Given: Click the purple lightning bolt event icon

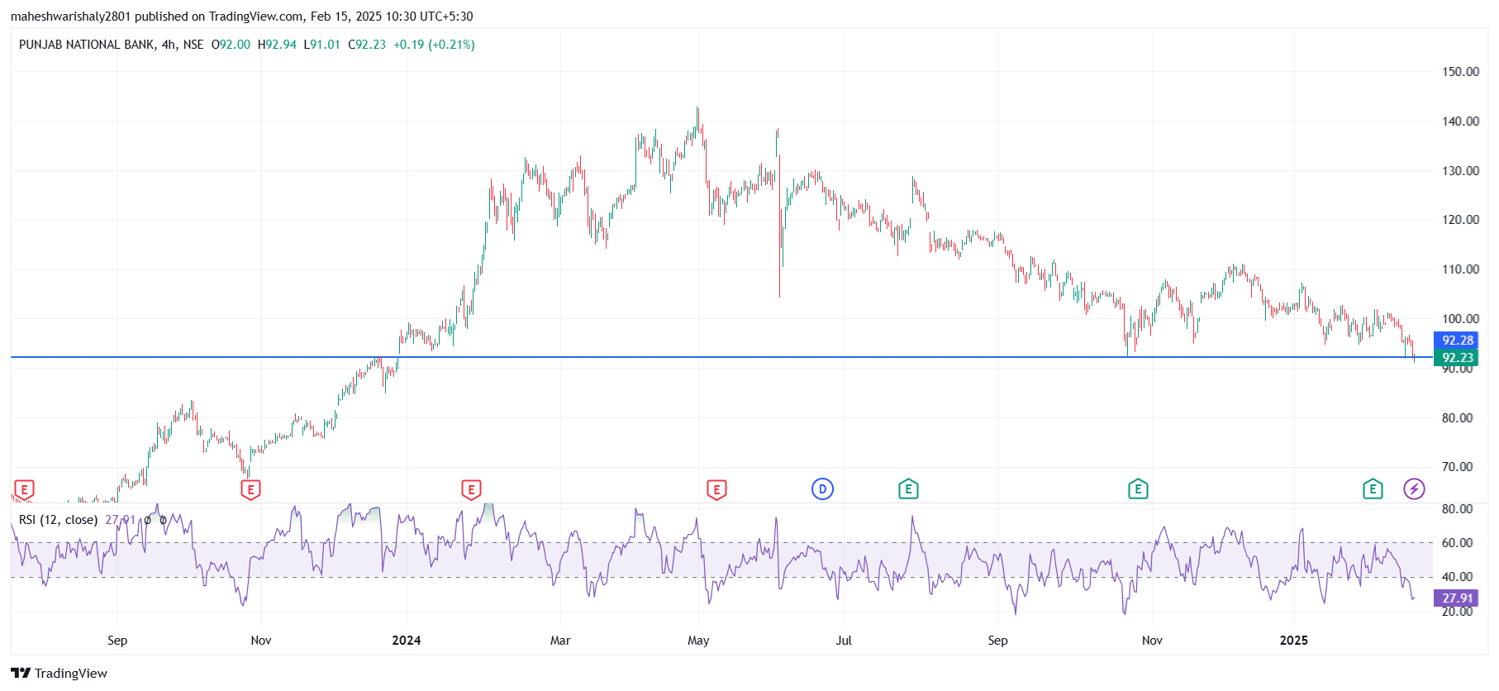Looking at the screenshot, I should click(1414, 489).
